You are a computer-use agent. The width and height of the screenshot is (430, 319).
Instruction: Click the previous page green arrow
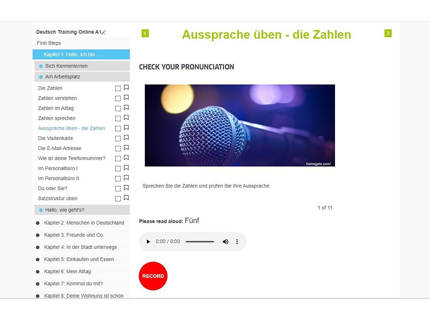point(145,33)
